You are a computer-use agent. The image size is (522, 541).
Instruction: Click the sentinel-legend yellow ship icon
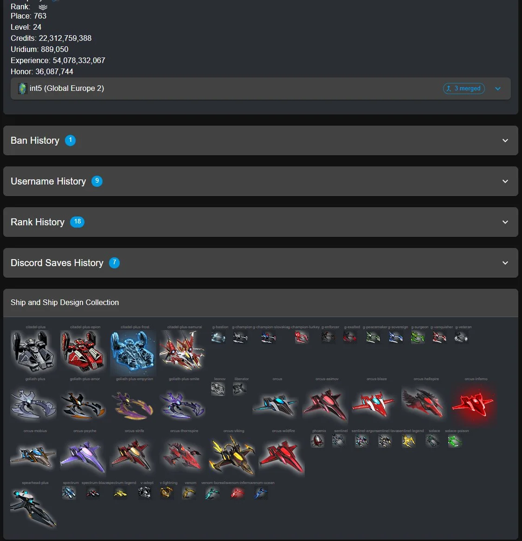408,440
